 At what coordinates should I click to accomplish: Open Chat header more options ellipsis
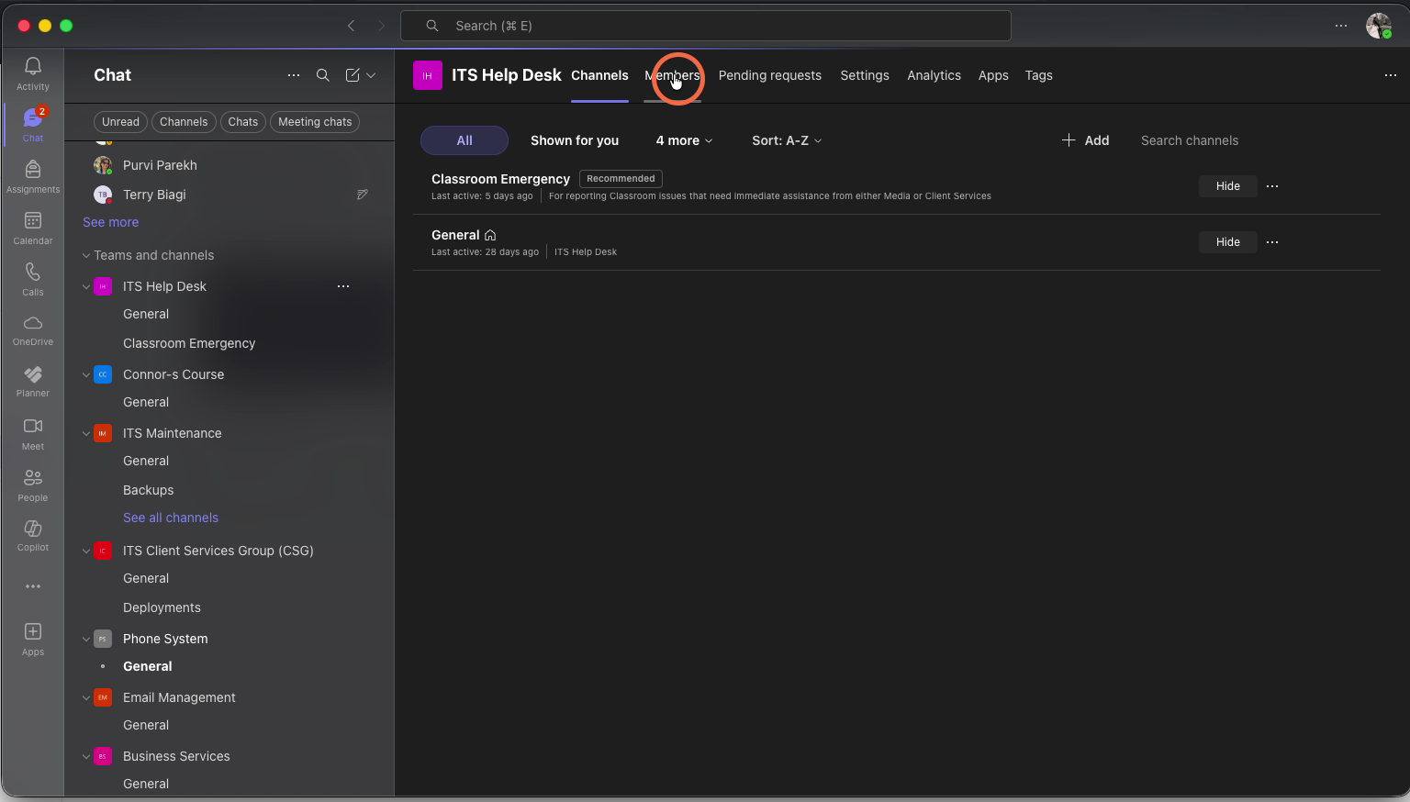[294, 75]
